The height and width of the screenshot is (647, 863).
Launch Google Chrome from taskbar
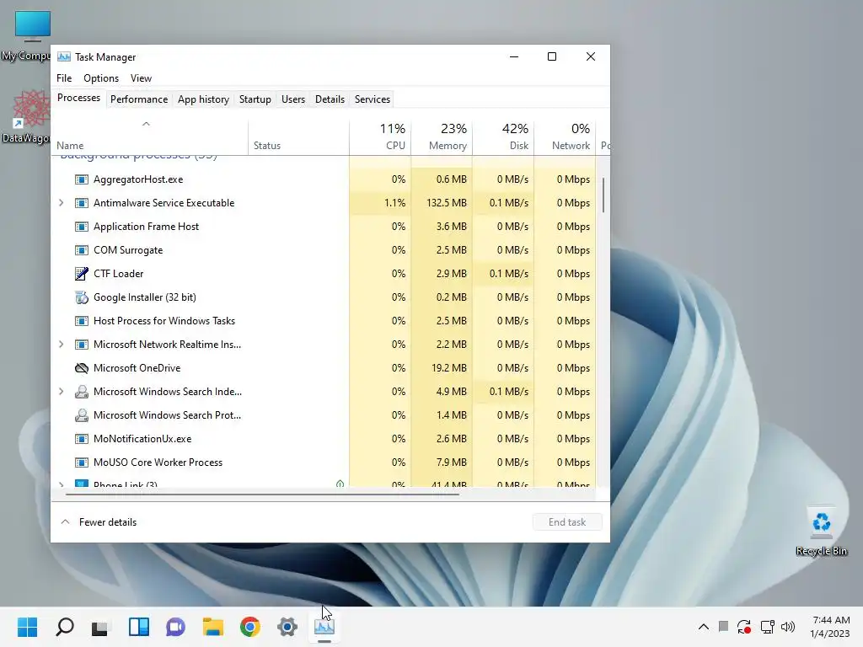pyautogui.click(x=249, y=627)
